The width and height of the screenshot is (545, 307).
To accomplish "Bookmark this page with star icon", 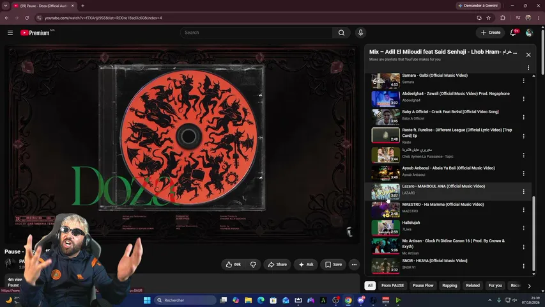I will tap(488, 18).
